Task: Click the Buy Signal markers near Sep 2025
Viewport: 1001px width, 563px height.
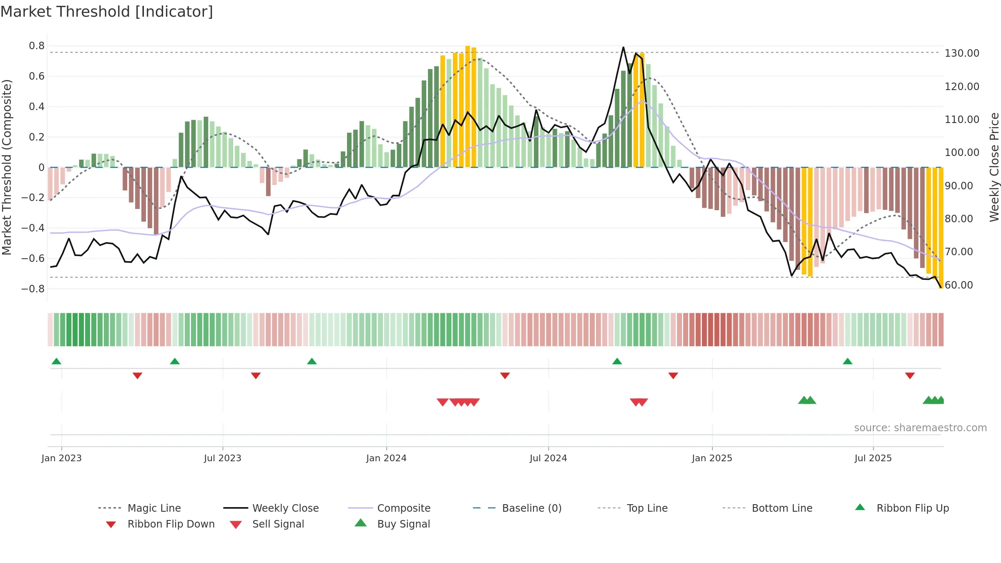Action: point(934,400)
